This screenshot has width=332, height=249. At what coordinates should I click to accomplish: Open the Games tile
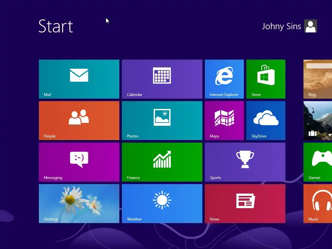click(x=318, y=162)
